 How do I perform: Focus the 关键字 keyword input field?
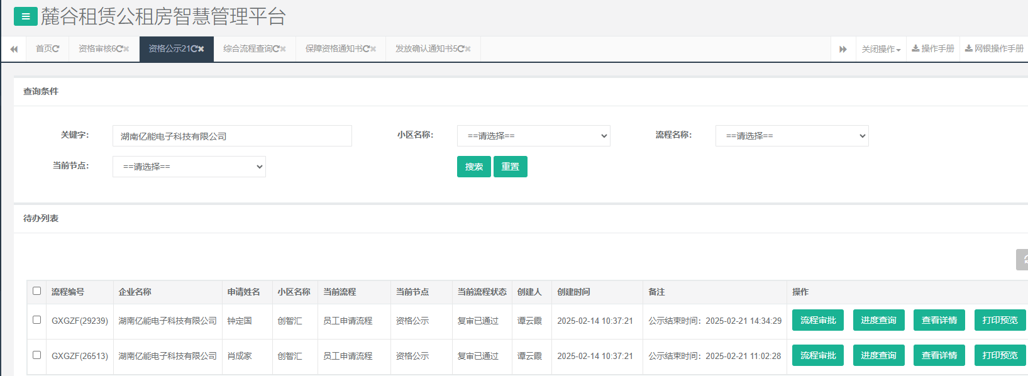pyautogui.click(x=232, y=136)
